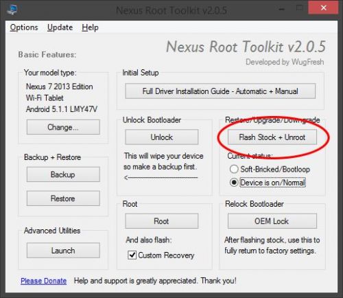Open the Options menu
This screenshot has width=343, height=298.
click(x=24, y=27)
